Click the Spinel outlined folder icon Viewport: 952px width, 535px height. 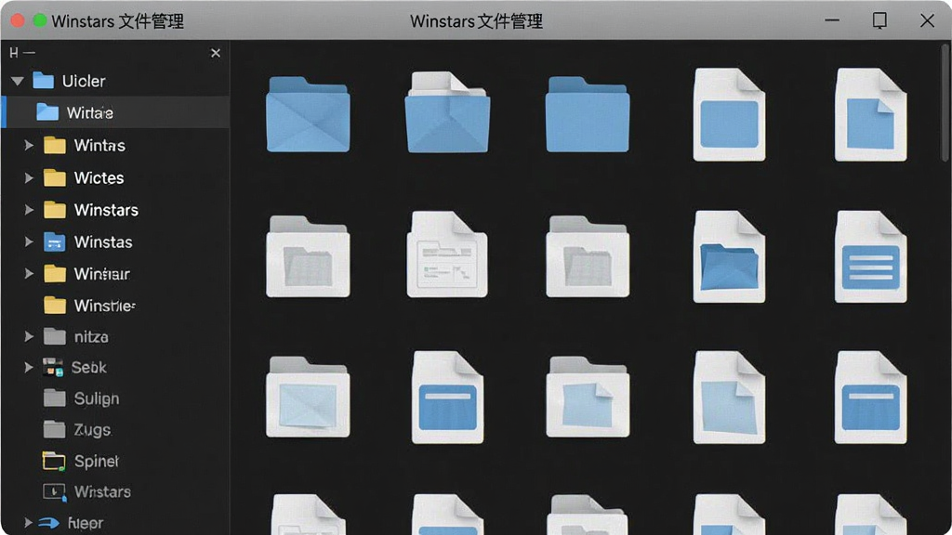coord(54,461)
